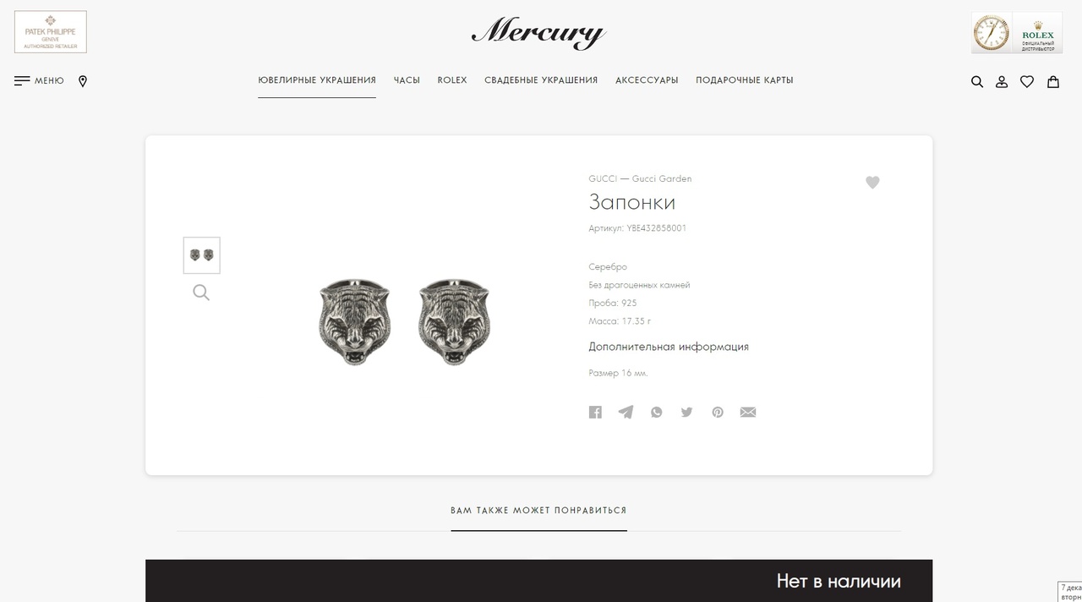Image resolution: width=1082 pixels, height=602 pixels.
Task: Open the wishlist heart in the header
Action: click(1027, 82)
